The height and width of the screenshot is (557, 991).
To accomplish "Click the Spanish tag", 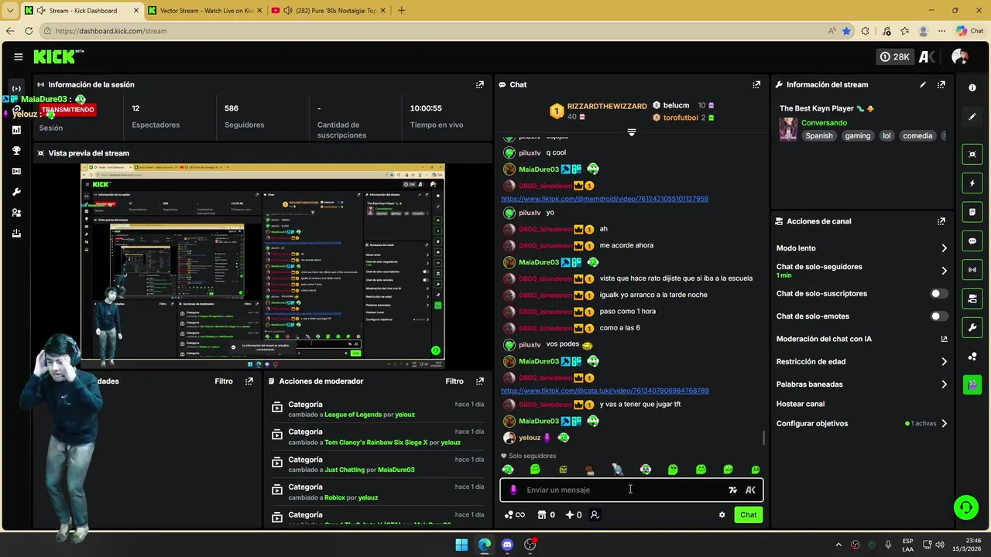I will pyautogui.click(x=819, y=136).
